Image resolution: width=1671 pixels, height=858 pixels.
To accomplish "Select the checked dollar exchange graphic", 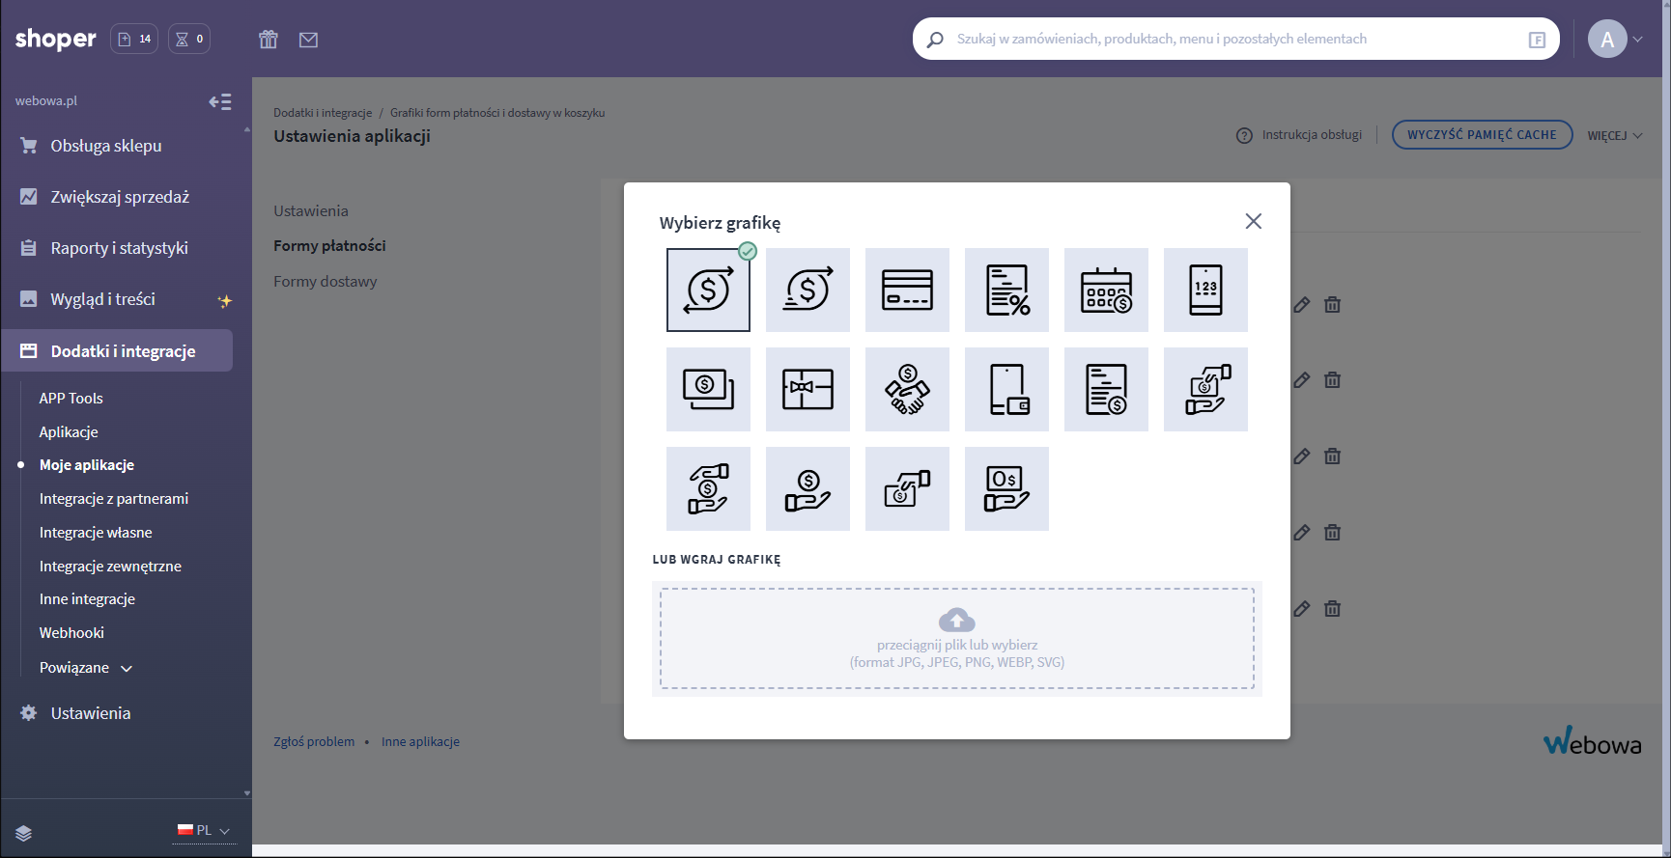I will pos(708,290).
